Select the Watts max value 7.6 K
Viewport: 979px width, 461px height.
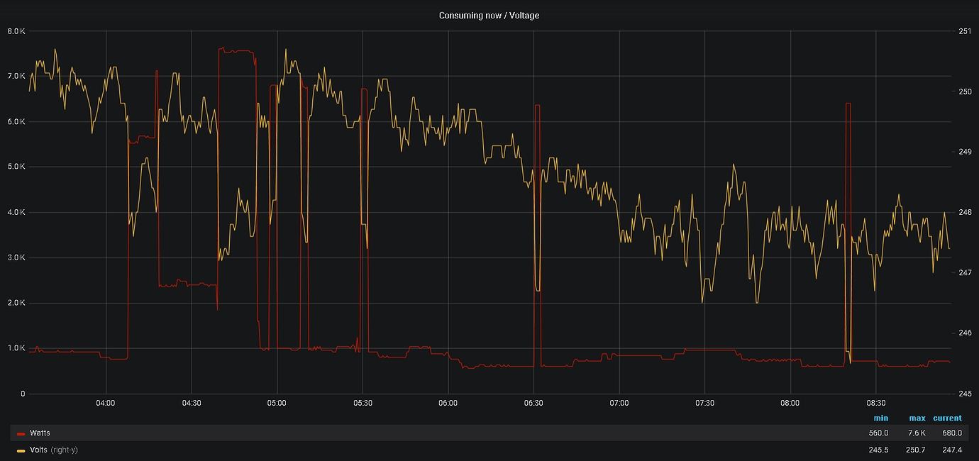tap(916, 433)
